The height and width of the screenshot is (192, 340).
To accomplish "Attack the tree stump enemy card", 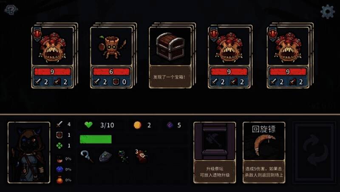I will (x=111, y=57).
